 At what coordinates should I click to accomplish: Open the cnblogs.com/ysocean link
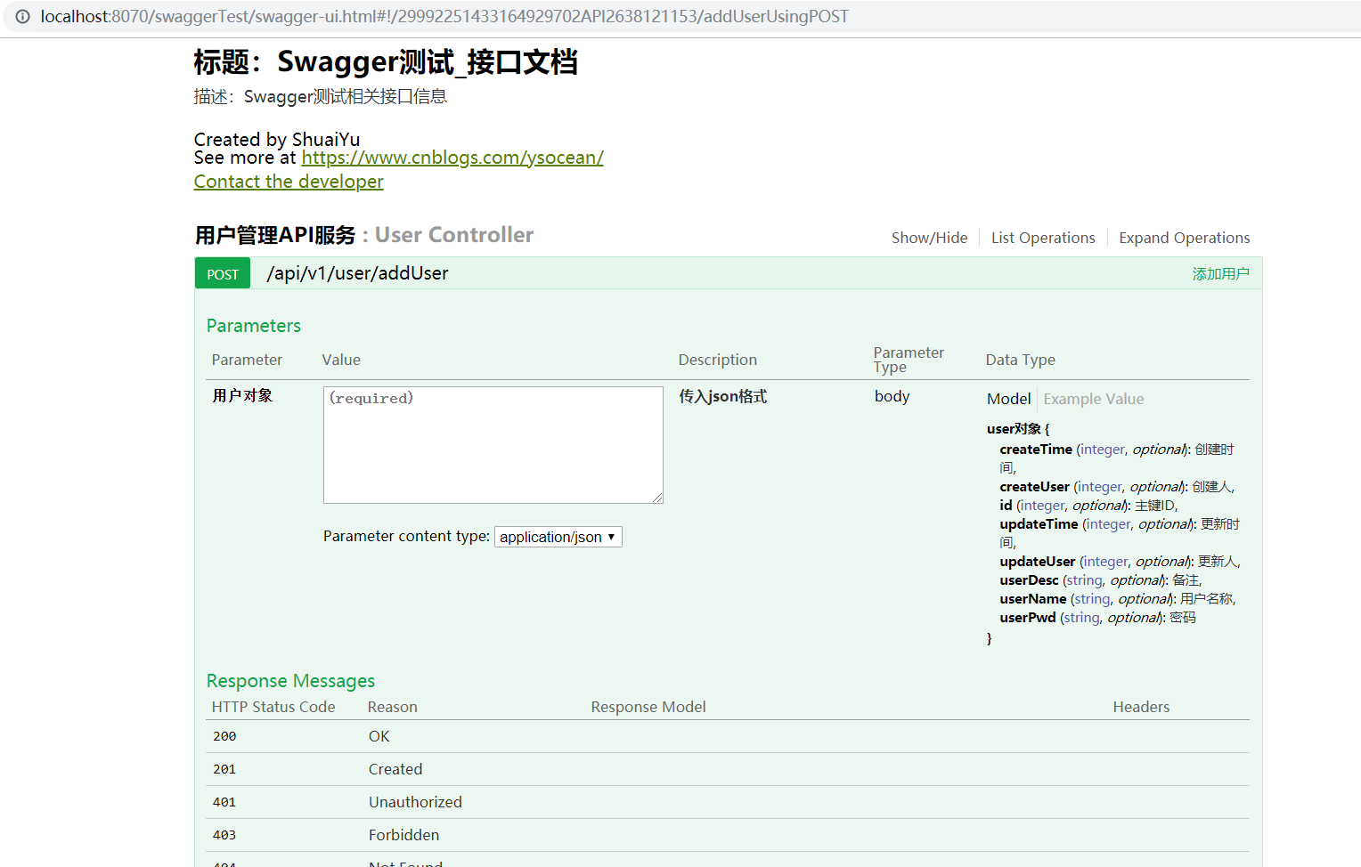tap(452, 158)
